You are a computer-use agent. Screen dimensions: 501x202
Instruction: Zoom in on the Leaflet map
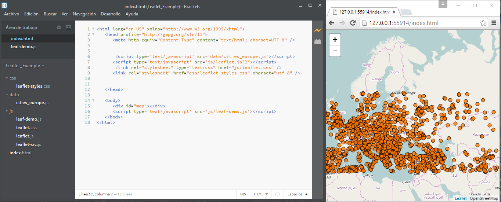(x=335, y=40)
